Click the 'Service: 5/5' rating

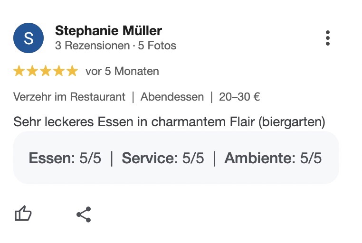163,158
